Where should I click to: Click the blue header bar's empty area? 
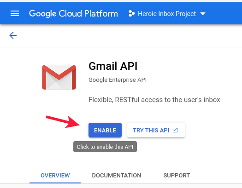point(224,13)
